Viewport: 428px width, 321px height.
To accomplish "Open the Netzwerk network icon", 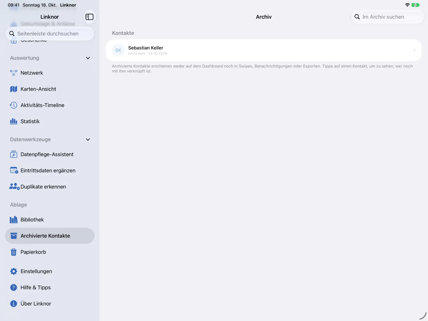I will point(14,73).
